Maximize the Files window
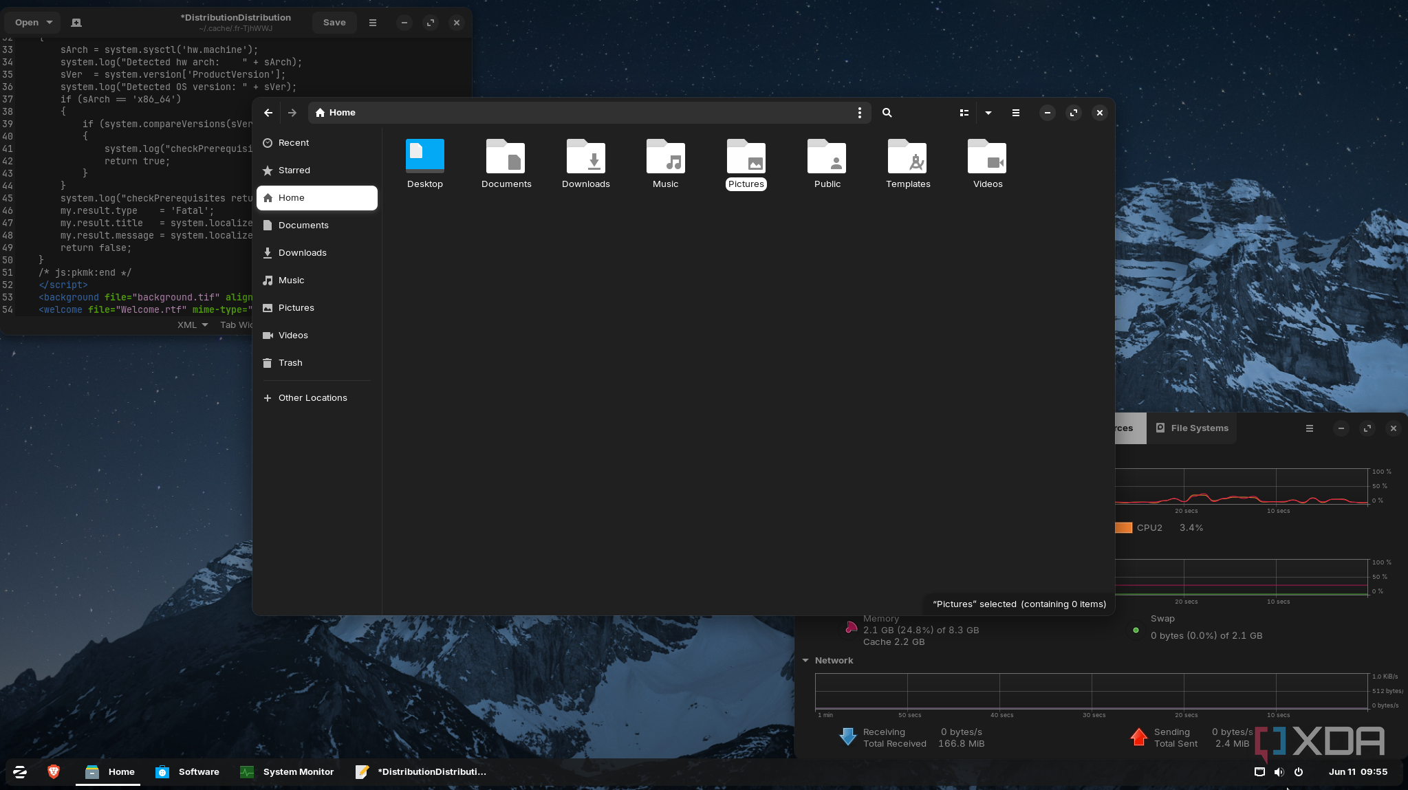This screenshot has width=1408, height=790. [1073, 113]
